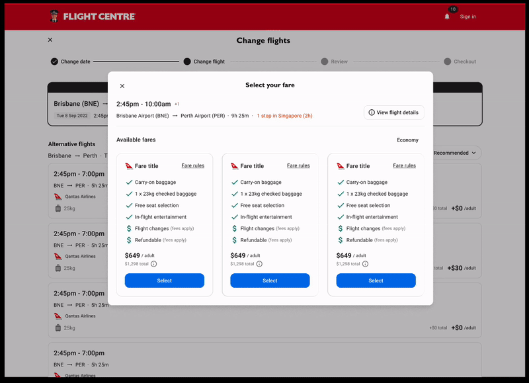Screen dimensions: 529x383
Task: Close the Change flights page with X
Action: coord(50,40)
